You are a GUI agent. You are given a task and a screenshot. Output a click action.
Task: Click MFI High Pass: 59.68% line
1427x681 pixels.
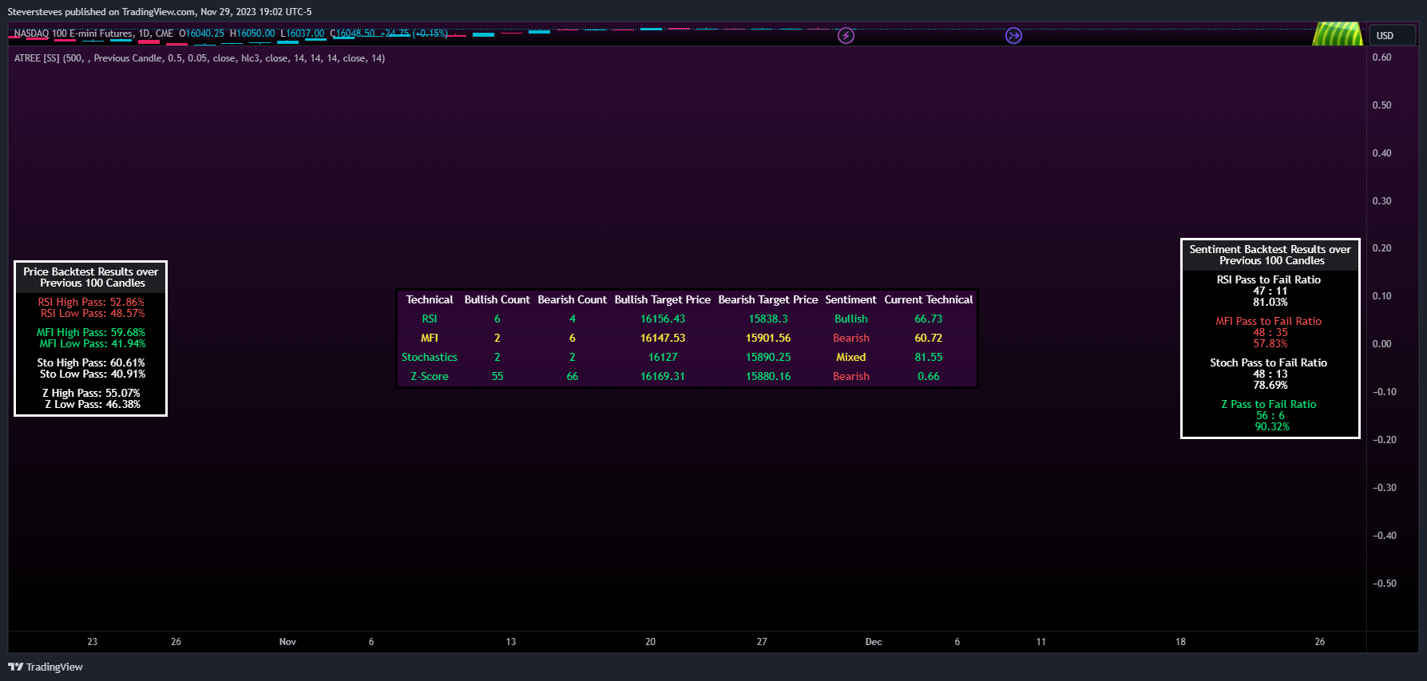pos(91,332)
